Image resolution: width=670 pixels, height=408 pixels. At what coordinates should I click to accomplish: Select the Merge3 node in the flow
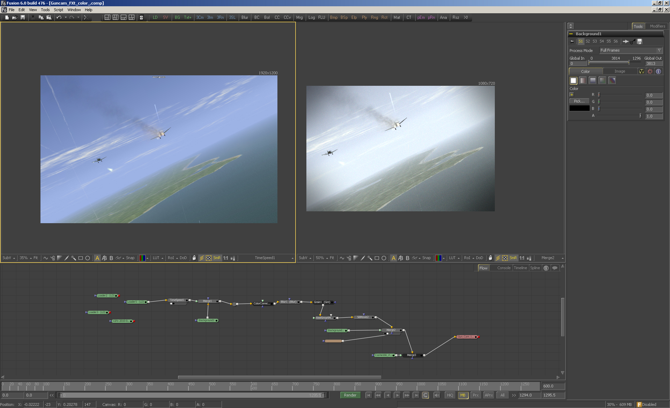pyautogui.click(x=412, y=355)
